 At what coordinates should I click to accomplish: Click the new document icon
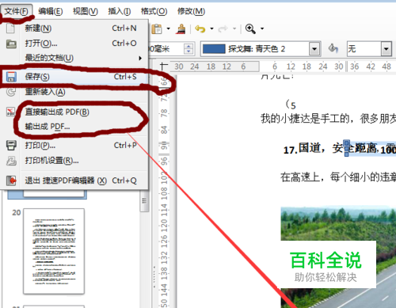click(10, 29)
